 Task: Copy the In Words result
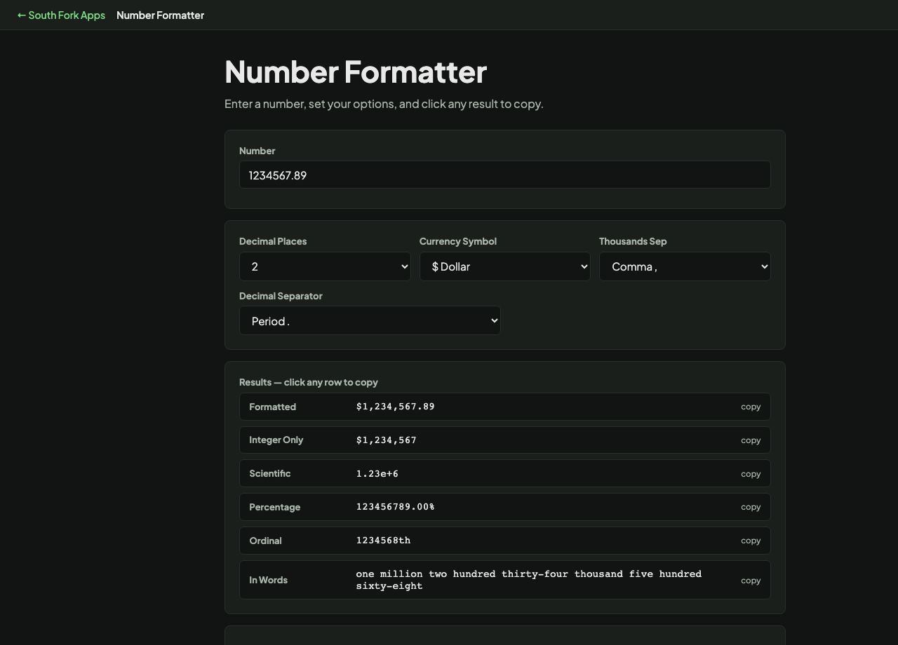(751, 580)
